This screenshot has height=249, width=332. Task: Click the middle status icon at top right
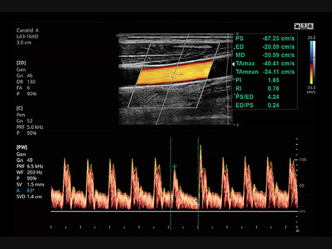[304, 26]
